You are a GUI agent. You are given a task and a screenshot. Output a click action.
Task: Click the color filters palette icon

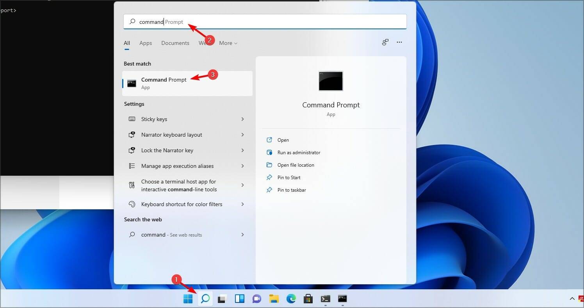132,204
